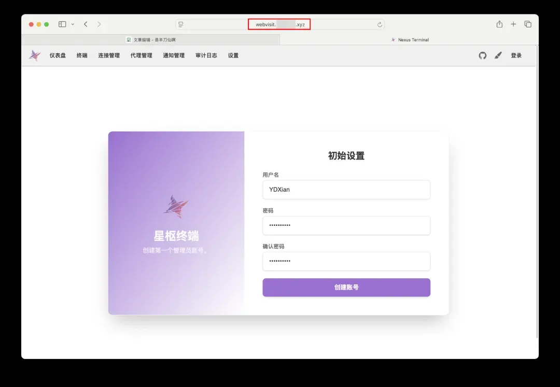Open the 仪表盘 menu item
The image size is (560, 387).
(58, 55)
